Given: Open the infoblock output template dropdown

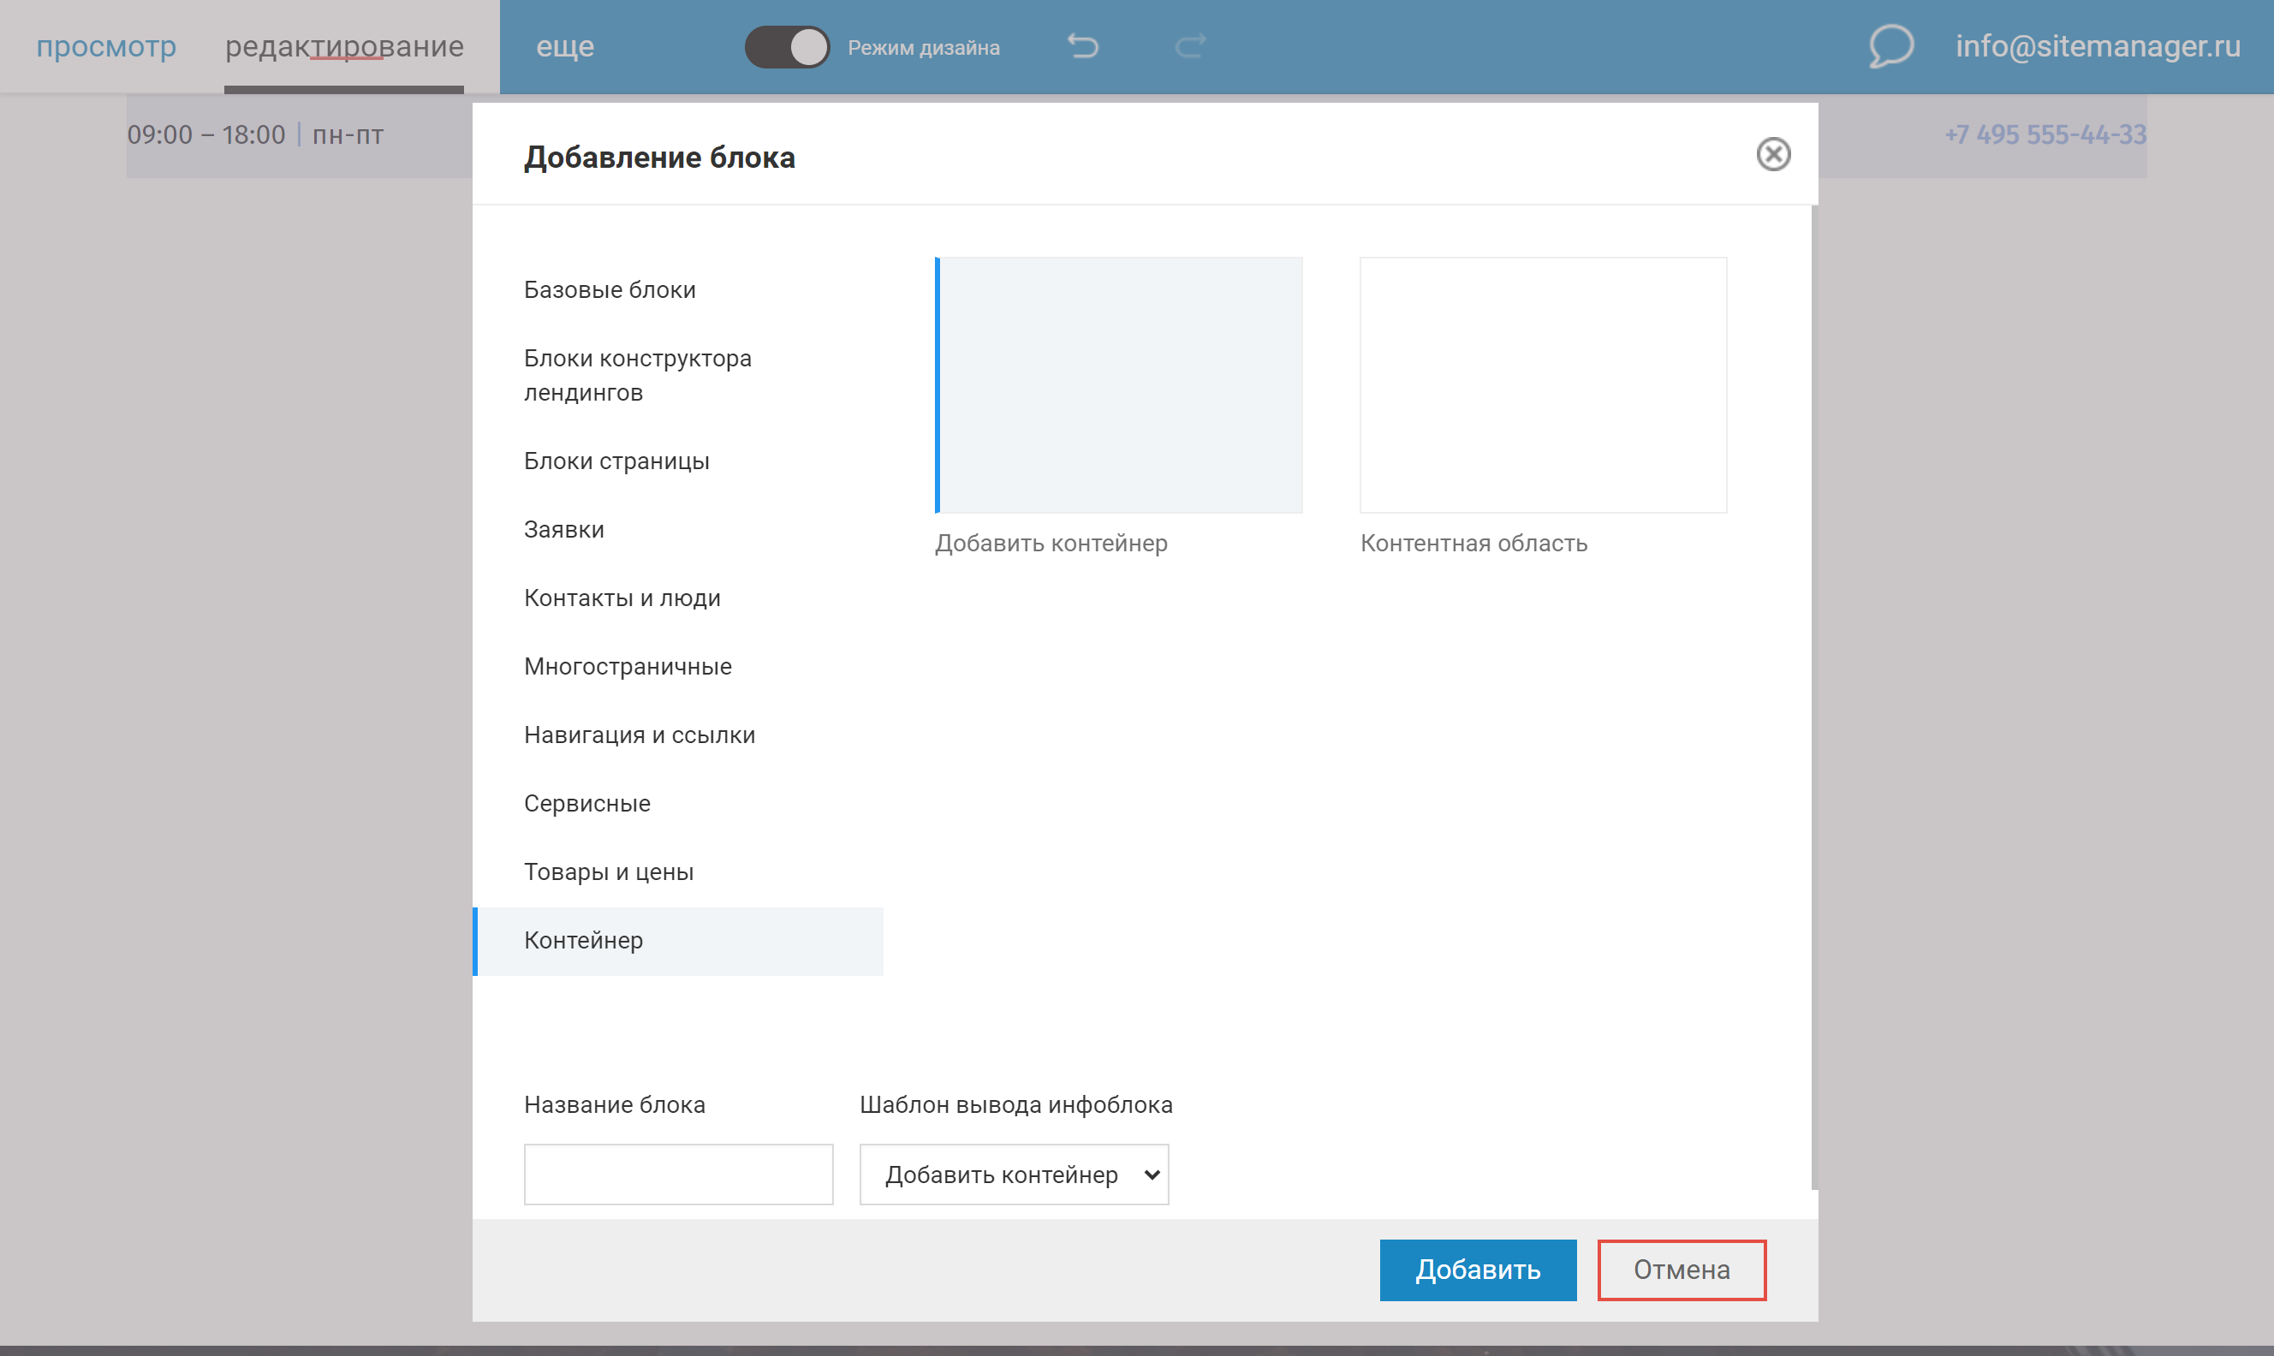Looking at the screenshot, I should (1013, 1175).
